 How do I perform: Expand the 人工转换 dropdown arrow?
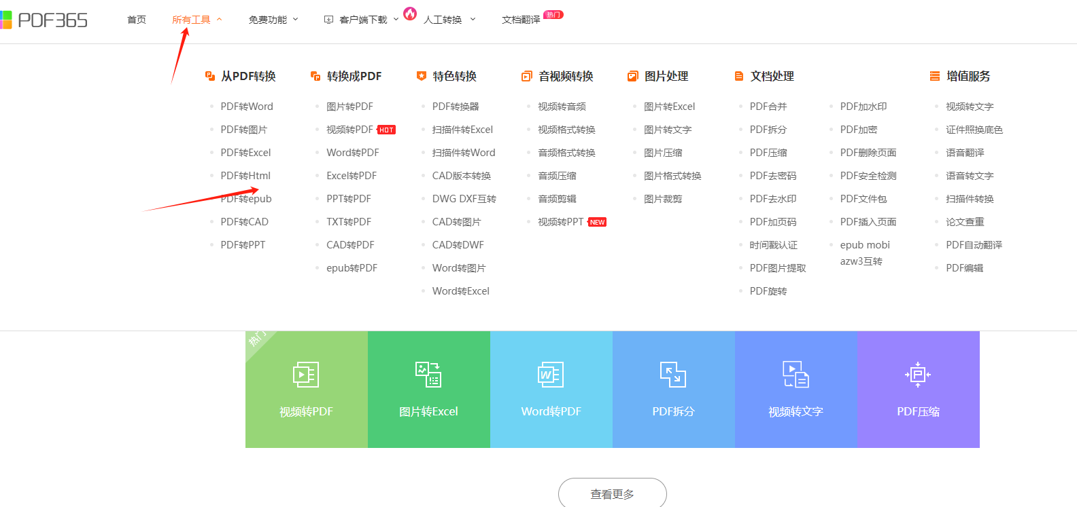coord(473,20)
